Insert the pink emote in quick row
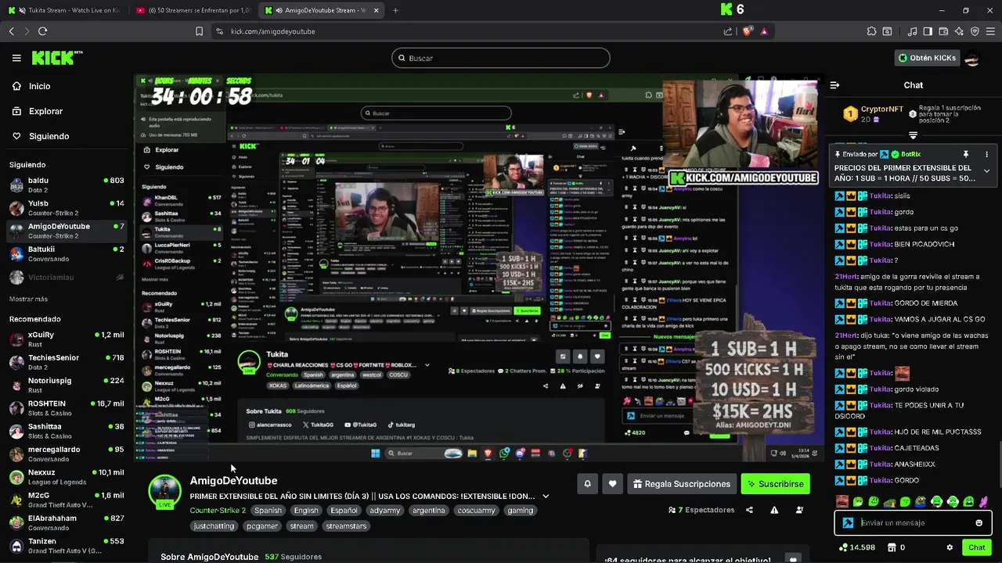 983,502
